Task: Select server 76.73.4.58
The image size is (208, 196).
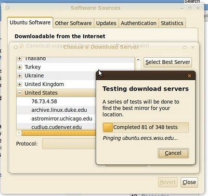Action: (56, 101)
